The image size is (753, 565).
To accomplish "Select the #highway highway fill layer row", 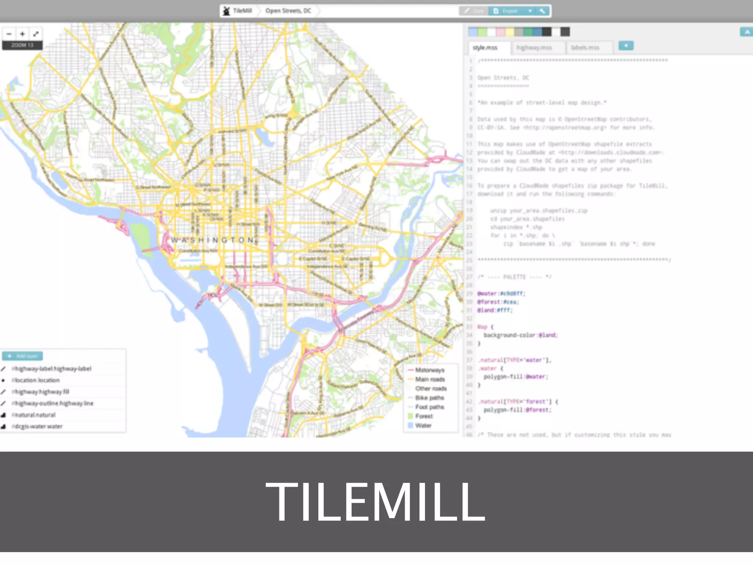I will point(63,392).
